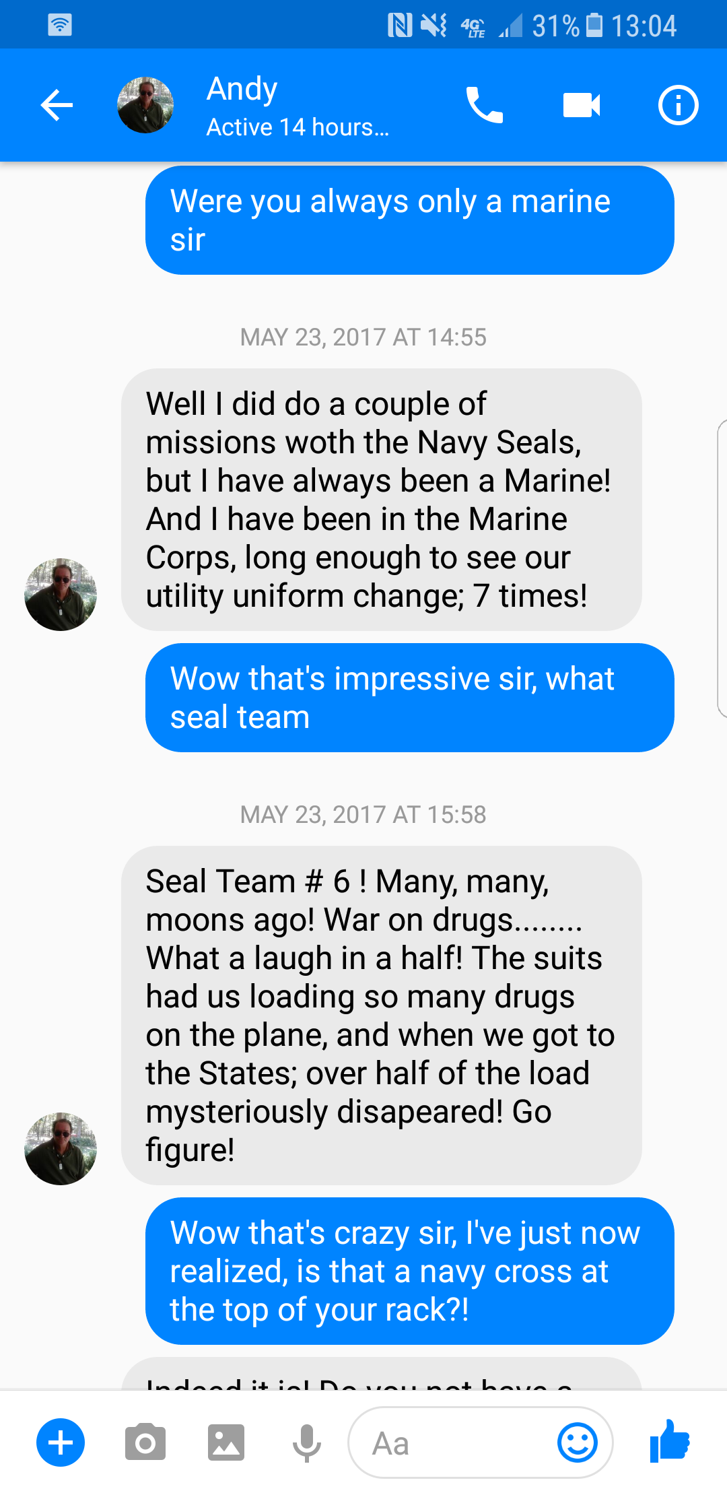Tap Andy's name in the header
727x1495 pixels.
tap(242, 90)
